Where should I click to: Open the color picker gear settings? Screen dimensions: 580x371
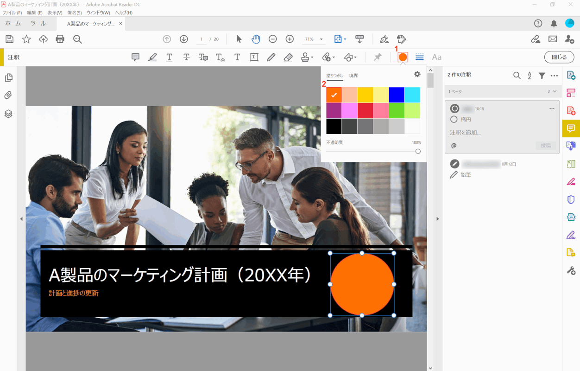pos(417,74)
